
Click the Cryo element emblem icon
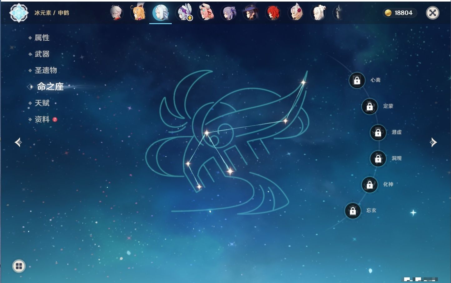click(19, 13)
